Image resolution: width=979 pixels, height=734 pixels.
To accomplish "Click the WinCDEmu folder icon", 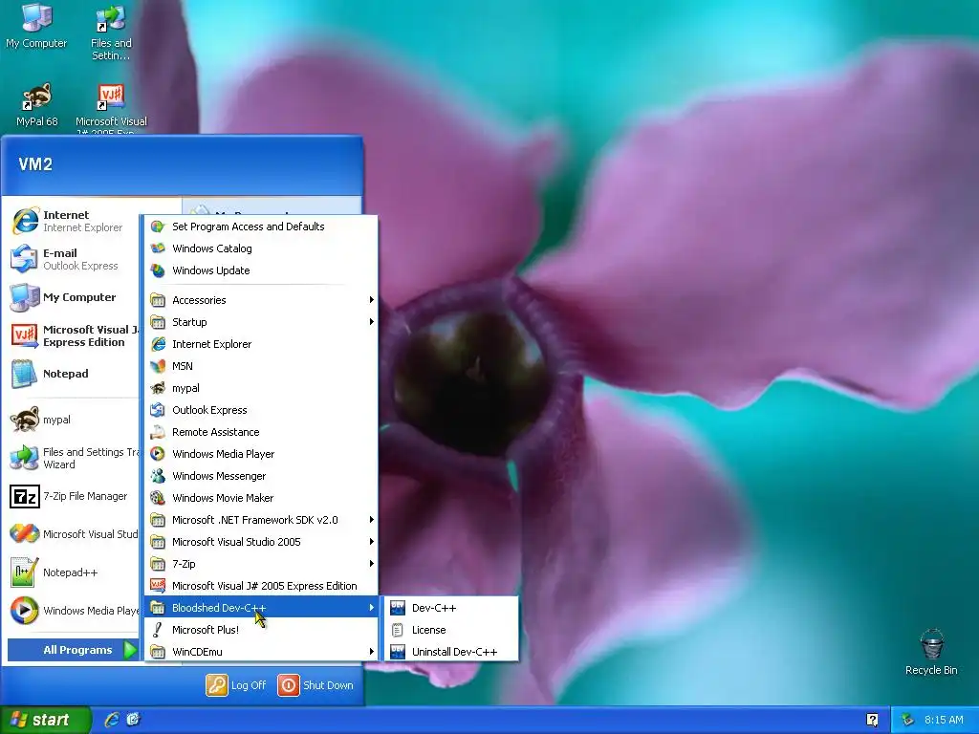I will (x=158, y=652).
